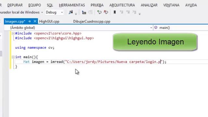
Task: Switch to the HighGUI.cpp tab
Action: (x=49, y=21)
